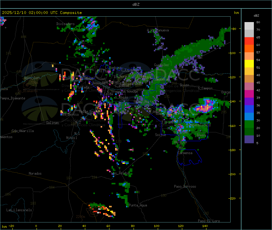Viewport: 272px width, 230px height.
Task: Click the Agua_Toro label
Action: [32, 78]
